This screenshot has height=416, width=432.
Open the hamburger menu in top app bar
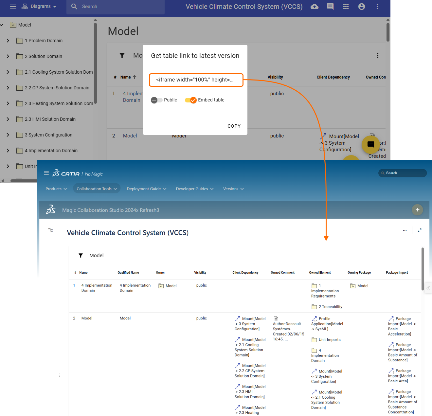point(13,7)
